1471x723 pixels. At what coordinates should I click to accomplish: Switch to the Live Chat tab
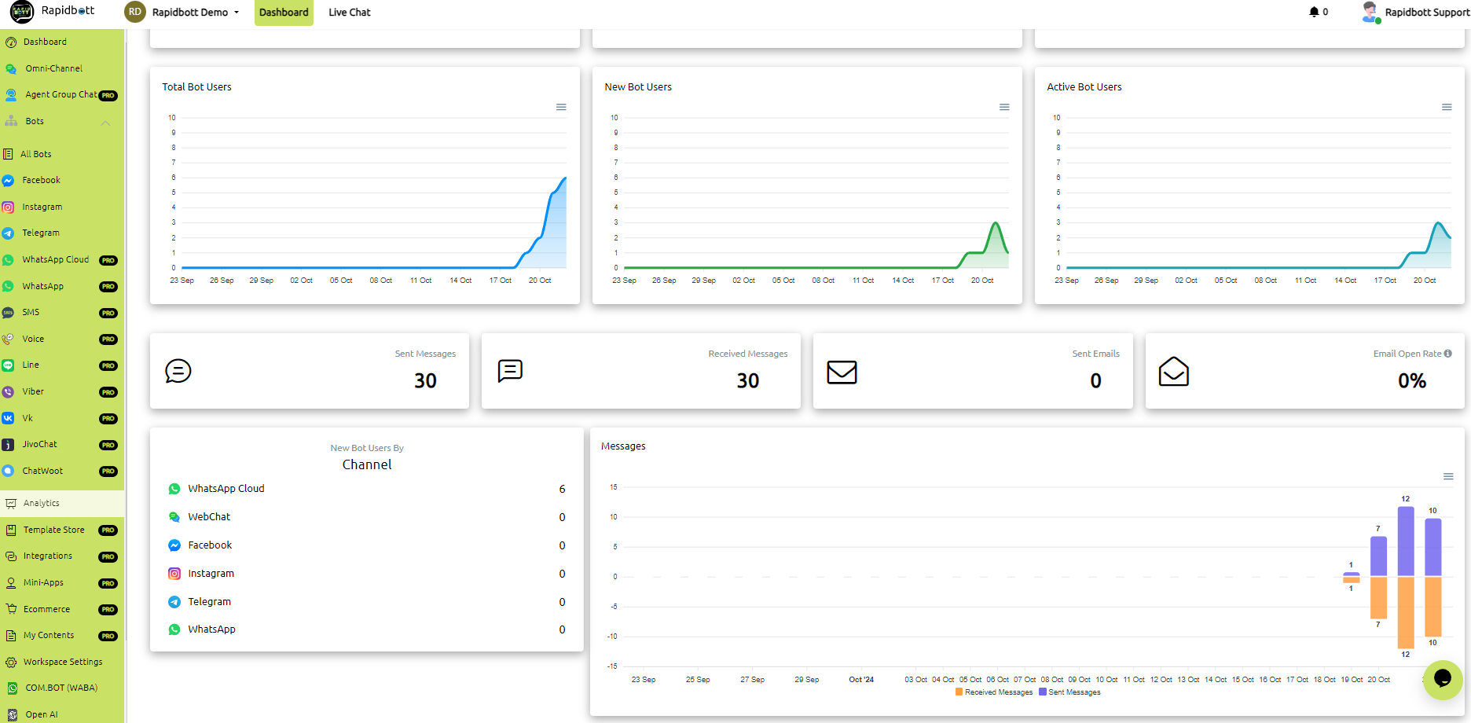[x=350, y=13]
